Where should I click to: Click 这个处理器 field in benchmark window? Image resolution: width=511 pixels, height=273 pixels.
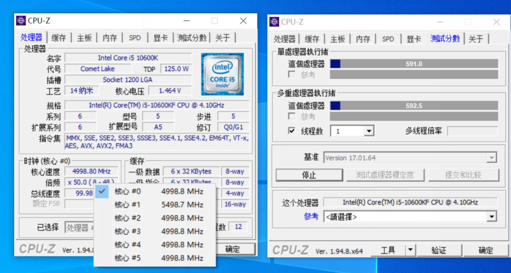tap(411, 202)
